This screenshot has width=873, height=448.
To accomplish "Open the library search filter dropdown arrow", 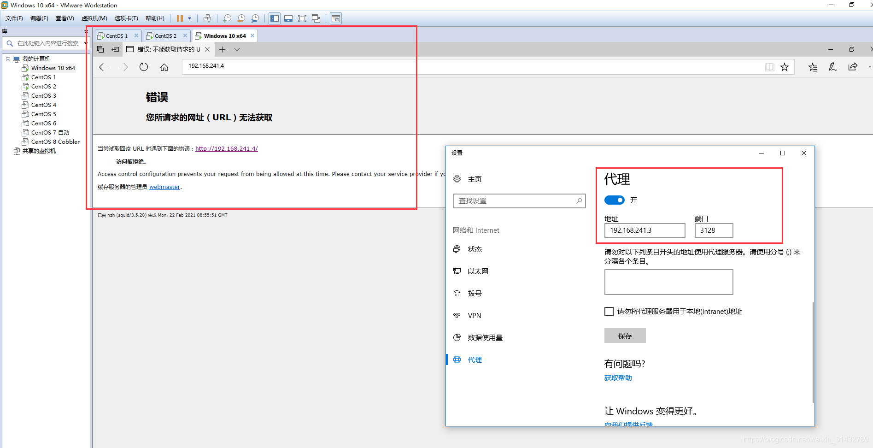I will (86, 43).
